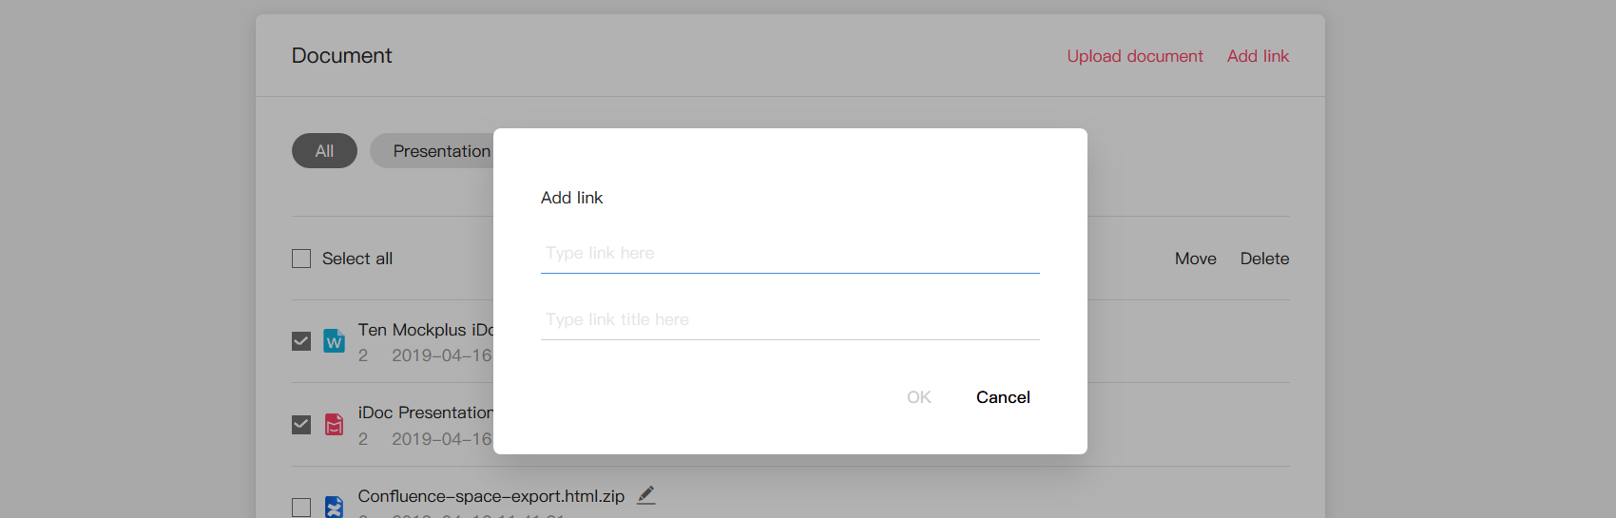Click the pencil rename icon beside Confluence-space-export.html.zip
1616x518 pixels.
click(646, 495)
